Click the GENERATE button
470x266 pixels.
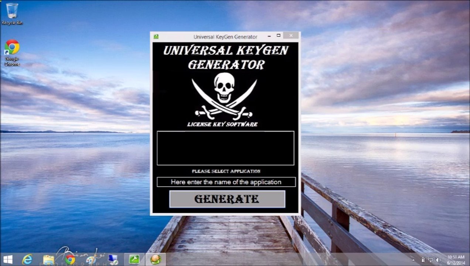227,199
